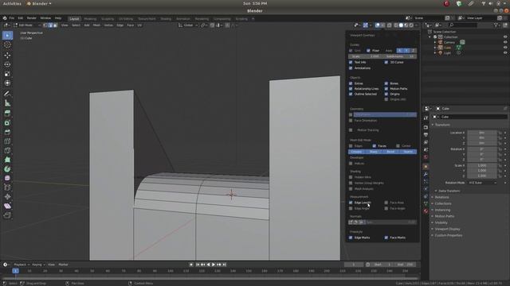
Task: Toggle Outline Selected checkbox
Action: (351, 94)
